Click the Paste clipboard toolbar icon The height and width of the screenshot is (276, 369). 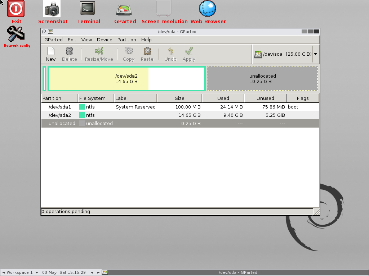[x=147, y=51]
